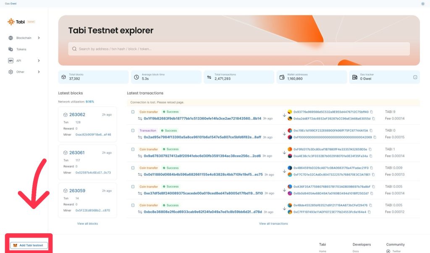Expand the API menu chevron
Image resolution: width=430 pixels, height=253 pixels.
[39, 60]
